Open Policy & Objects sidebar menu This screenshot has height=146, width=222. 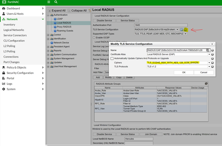tap(16, 67)
